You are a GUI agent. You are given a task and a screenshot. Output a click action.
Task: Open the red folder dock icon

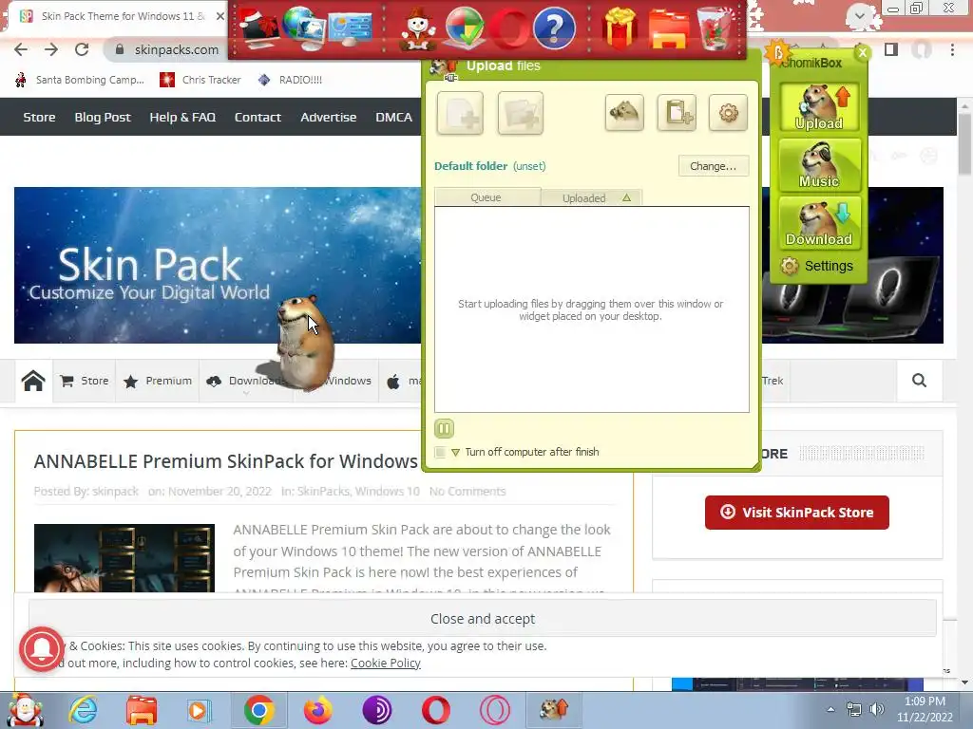668,28
